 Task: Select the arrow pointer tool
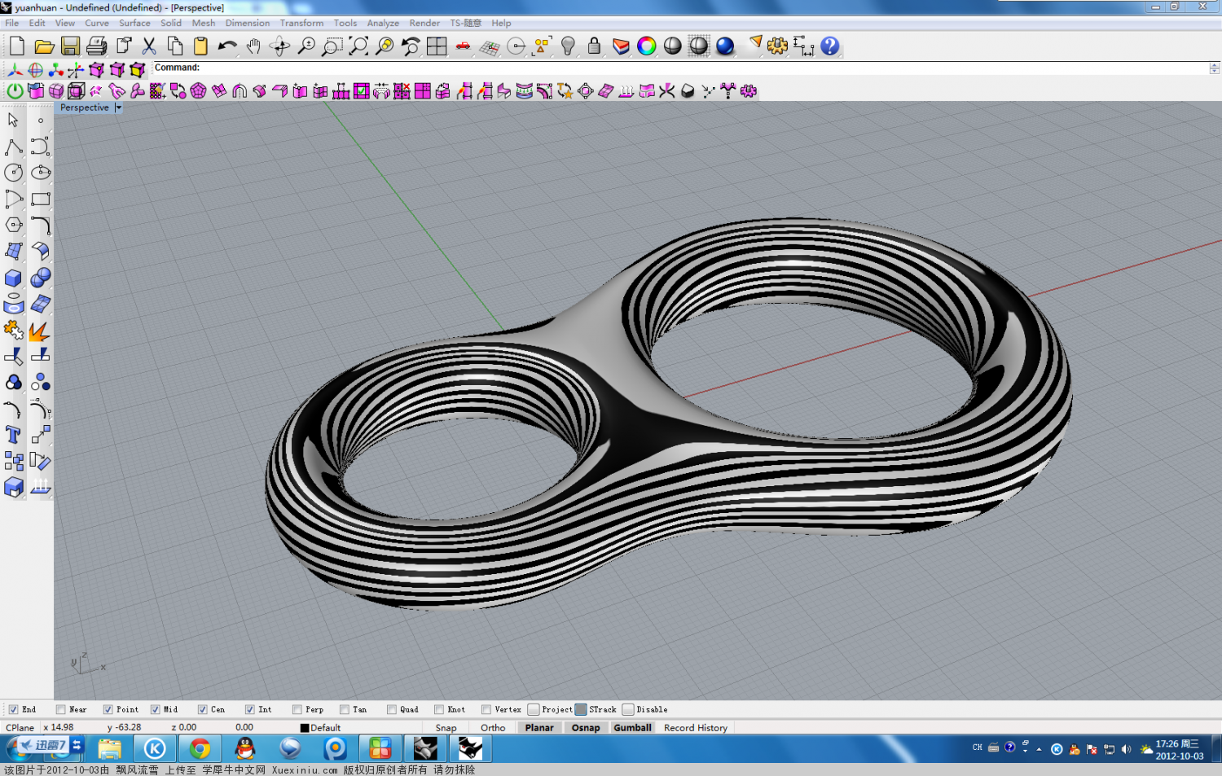point(14,121)
